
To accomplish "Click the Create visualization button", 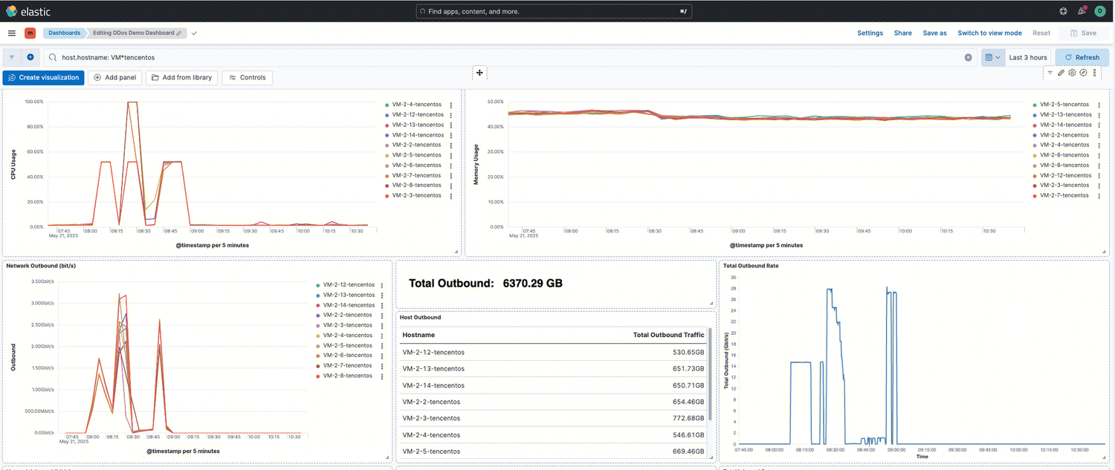I will point(43,78).
